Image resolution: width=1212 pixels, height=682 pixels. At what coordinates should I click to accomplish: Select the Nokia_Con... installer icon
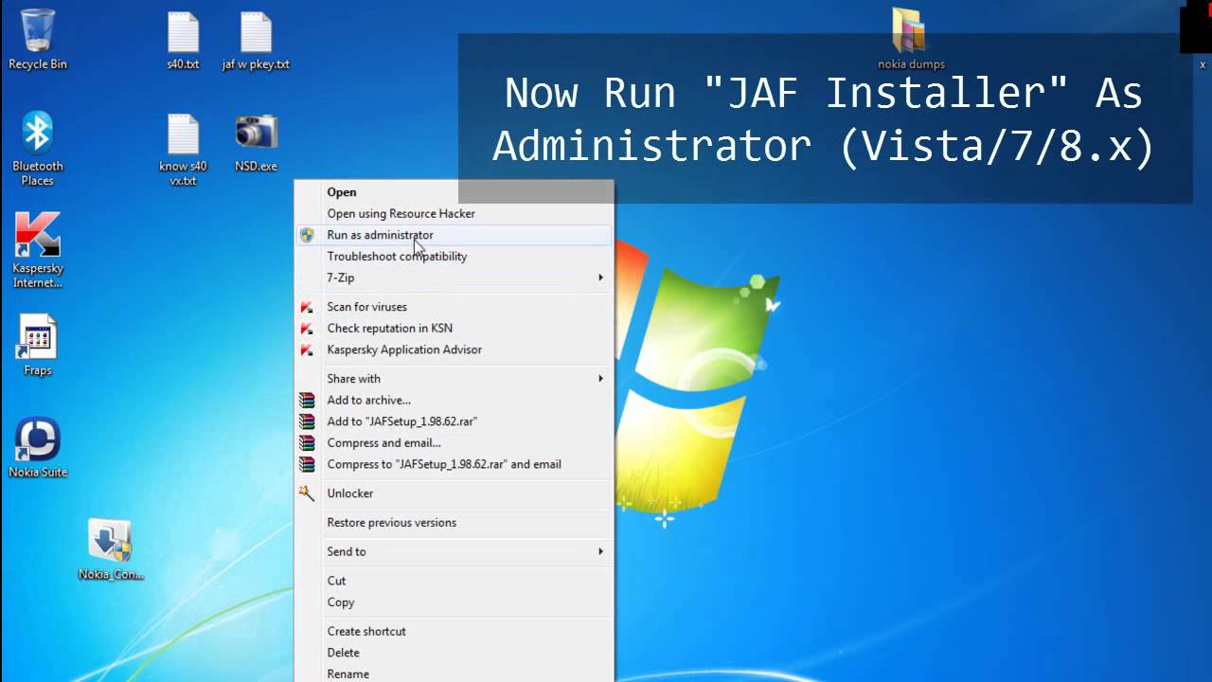(x=111, y=549)
